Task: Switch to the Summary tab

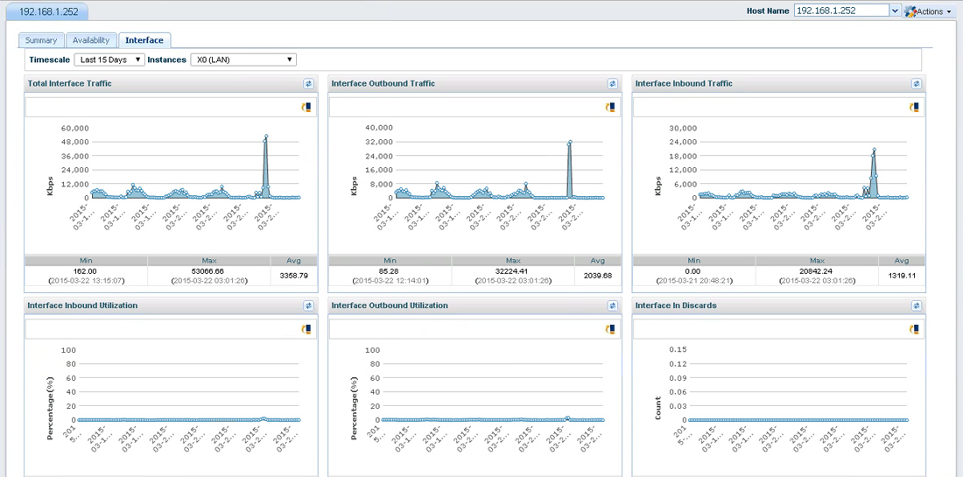Action: point(41,40)
